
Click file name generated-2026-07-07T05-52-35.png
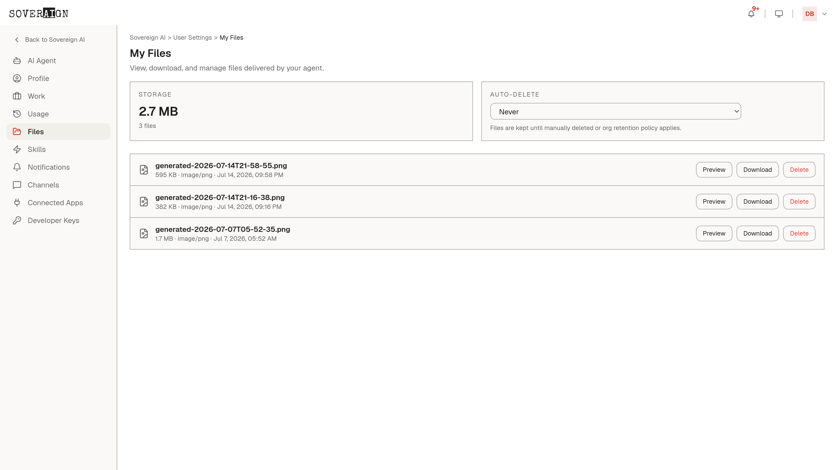pyautogui.click(x=223, y=229)
